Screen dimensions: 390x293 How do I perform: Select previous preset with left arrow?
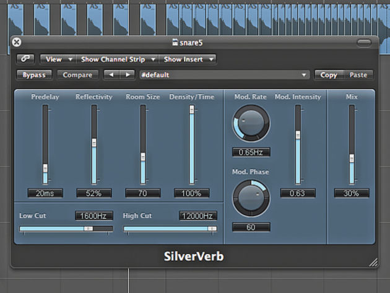pos(111,75)
